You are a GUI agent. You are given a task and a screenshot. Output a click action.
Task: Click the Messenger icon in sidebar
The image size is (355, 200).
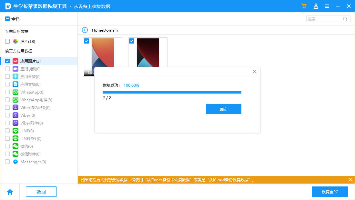coord(15,162)
